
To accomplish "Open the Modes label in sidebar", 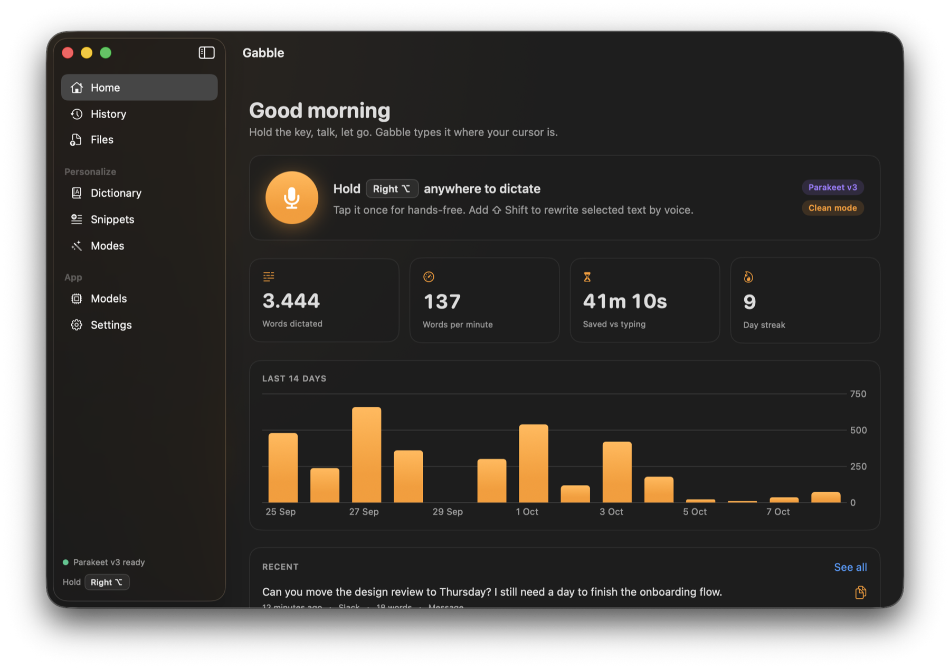I will coord(107,246).
